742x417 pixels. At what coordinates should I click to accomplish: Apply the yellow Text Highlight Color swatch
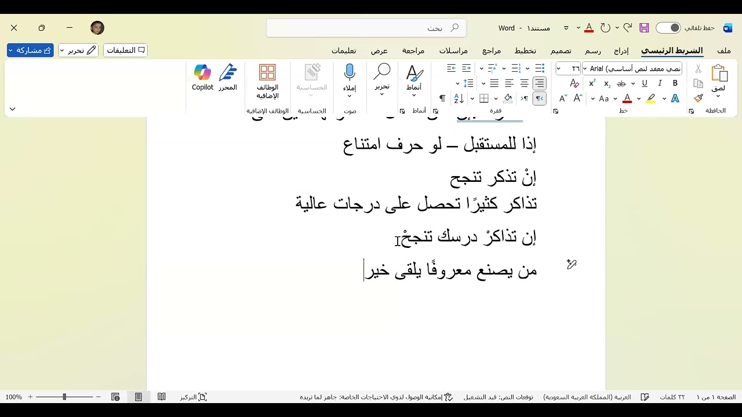click(x=651, y=98)
